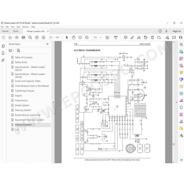The width and height of the screenshot is (184, 184).
Task: Zoom out with the minus icon
Action: [x=80, y=37]
